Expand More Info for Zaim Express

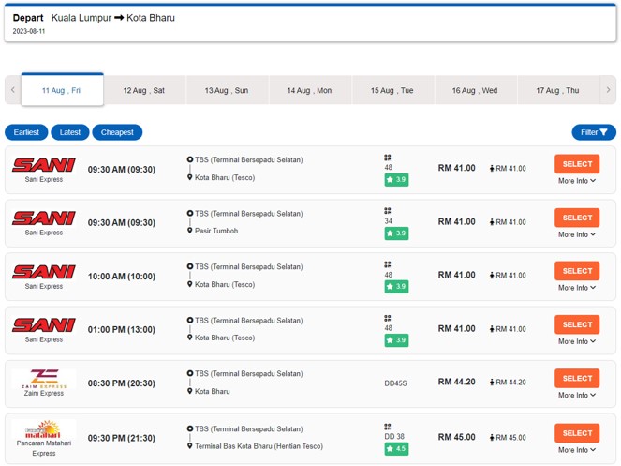[x=577, y=396]
